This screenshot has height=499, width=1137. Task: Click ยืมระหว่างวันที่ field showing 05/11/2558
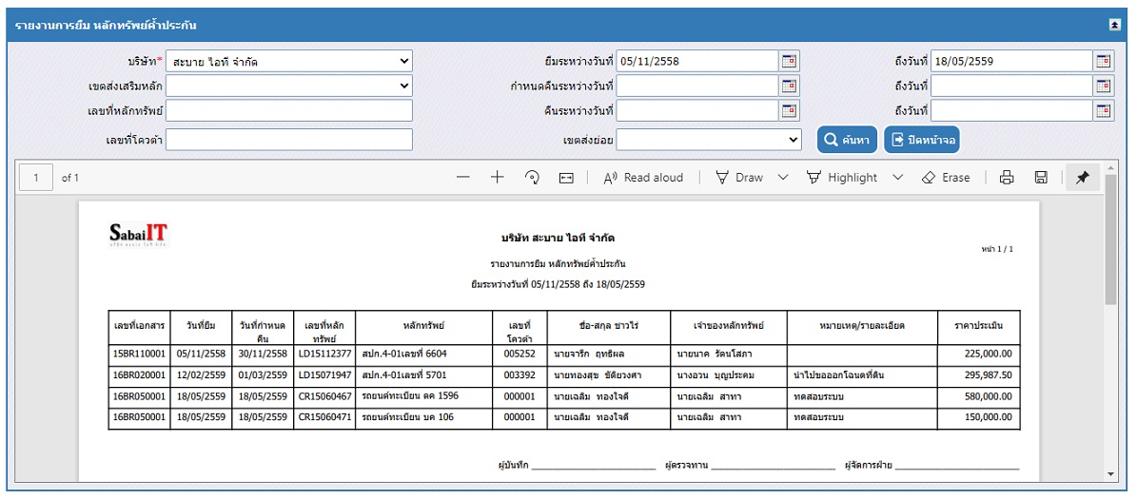(x=697, y=61)
